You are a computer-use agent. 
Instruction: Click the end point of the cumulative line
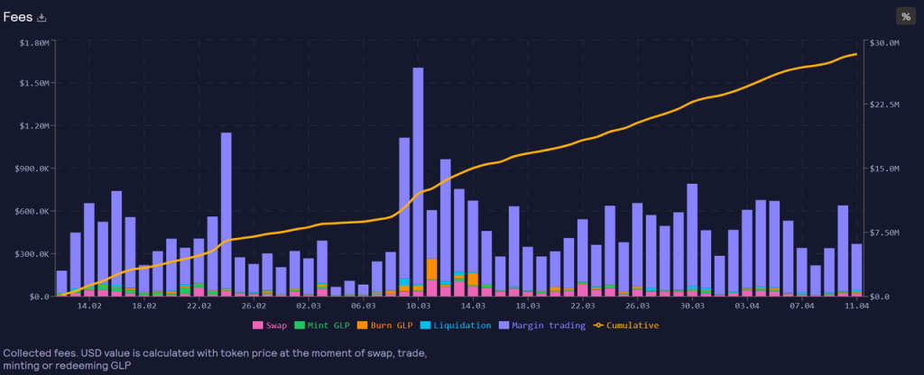(x=855, y=55)
